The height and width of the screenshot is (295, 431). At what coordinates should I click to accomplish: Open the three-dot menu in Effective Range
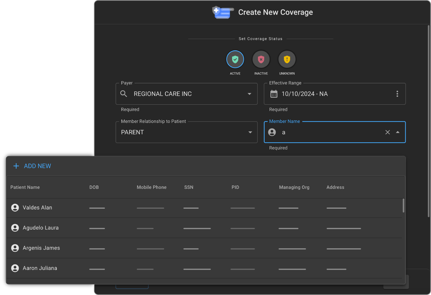397,94
